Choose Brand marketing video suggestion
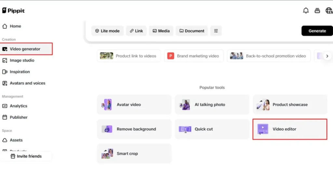The width and height of the screenshot is (333, 169). [x=194, y=56]
